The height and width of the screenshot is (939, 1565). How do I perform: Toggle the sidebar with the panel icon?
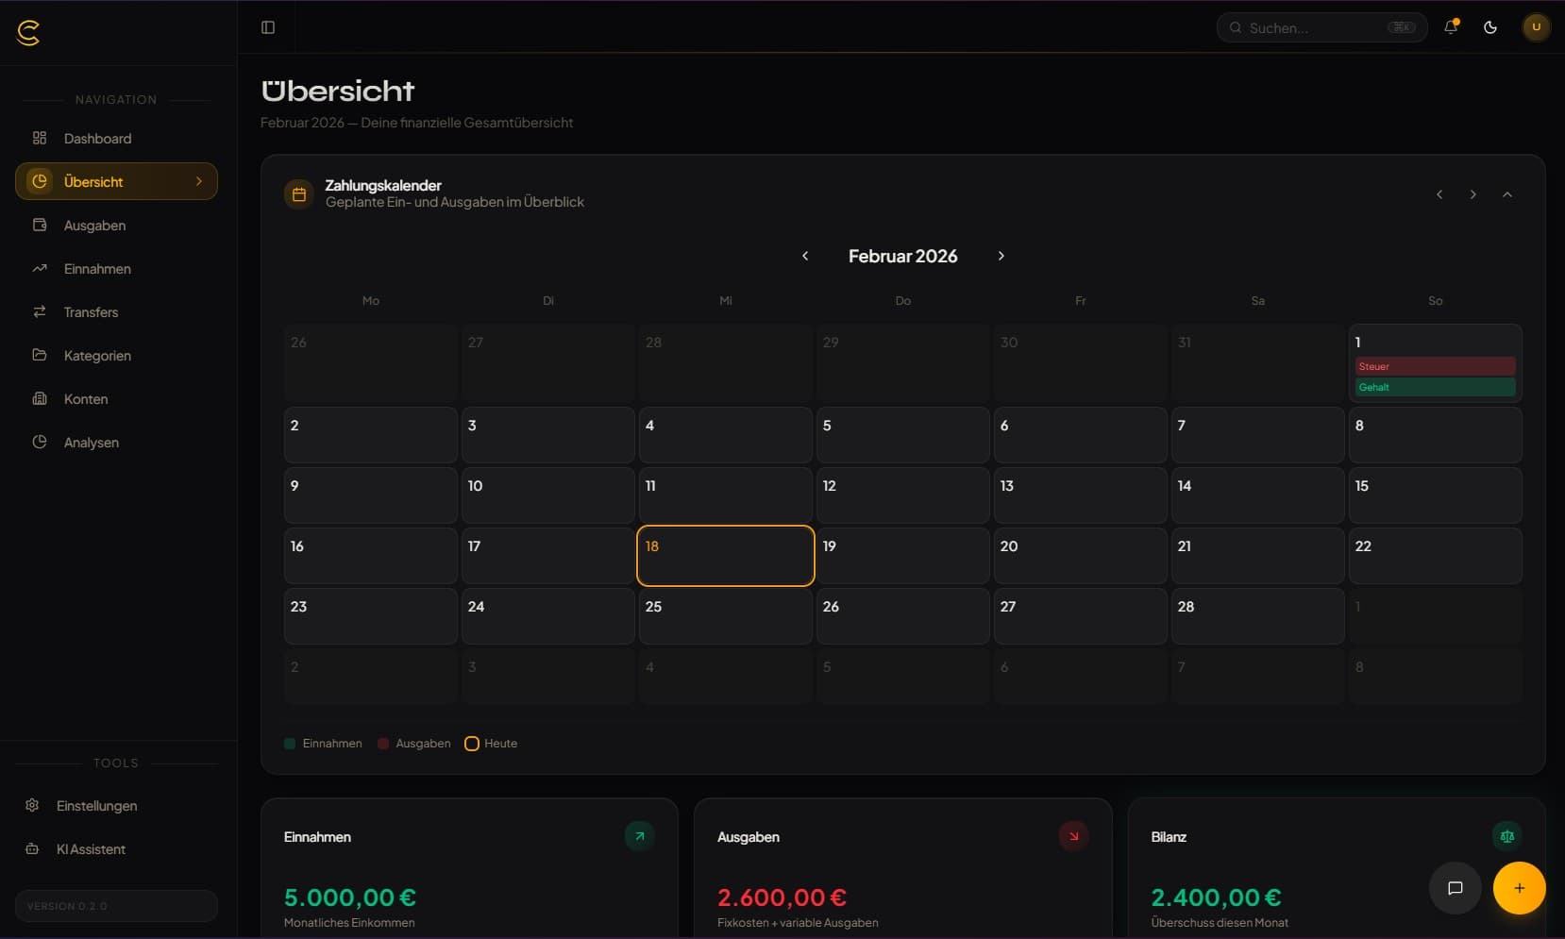click(x=268, y=26)
